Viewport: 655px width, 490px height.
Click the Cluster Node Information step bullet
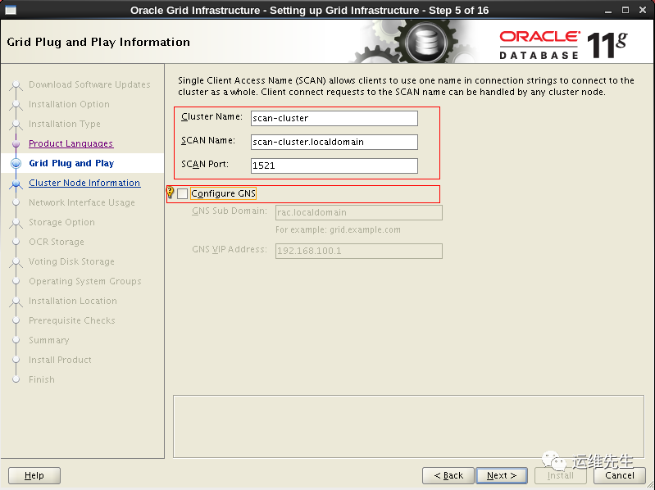click(16, 184)
